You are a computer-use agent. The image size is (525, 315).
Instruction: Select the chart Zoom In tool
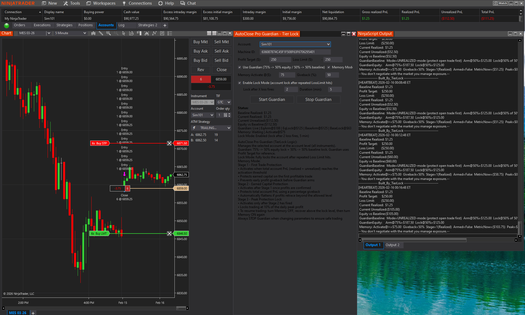[109, 33]
